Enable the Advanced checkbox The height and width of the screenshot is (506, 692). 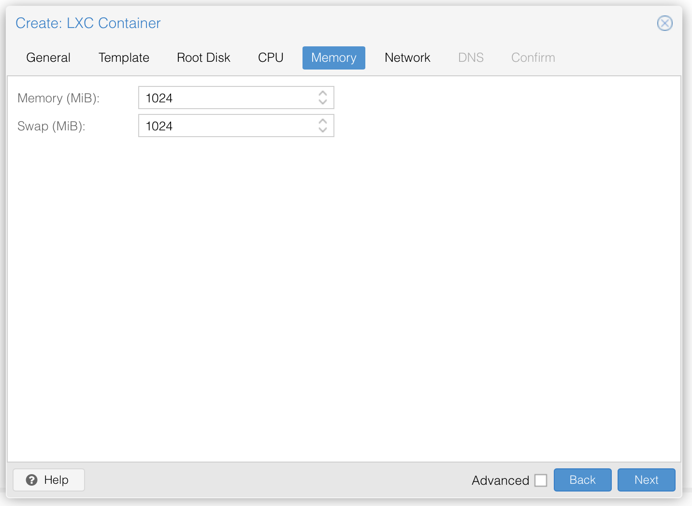tap(541, 480)
